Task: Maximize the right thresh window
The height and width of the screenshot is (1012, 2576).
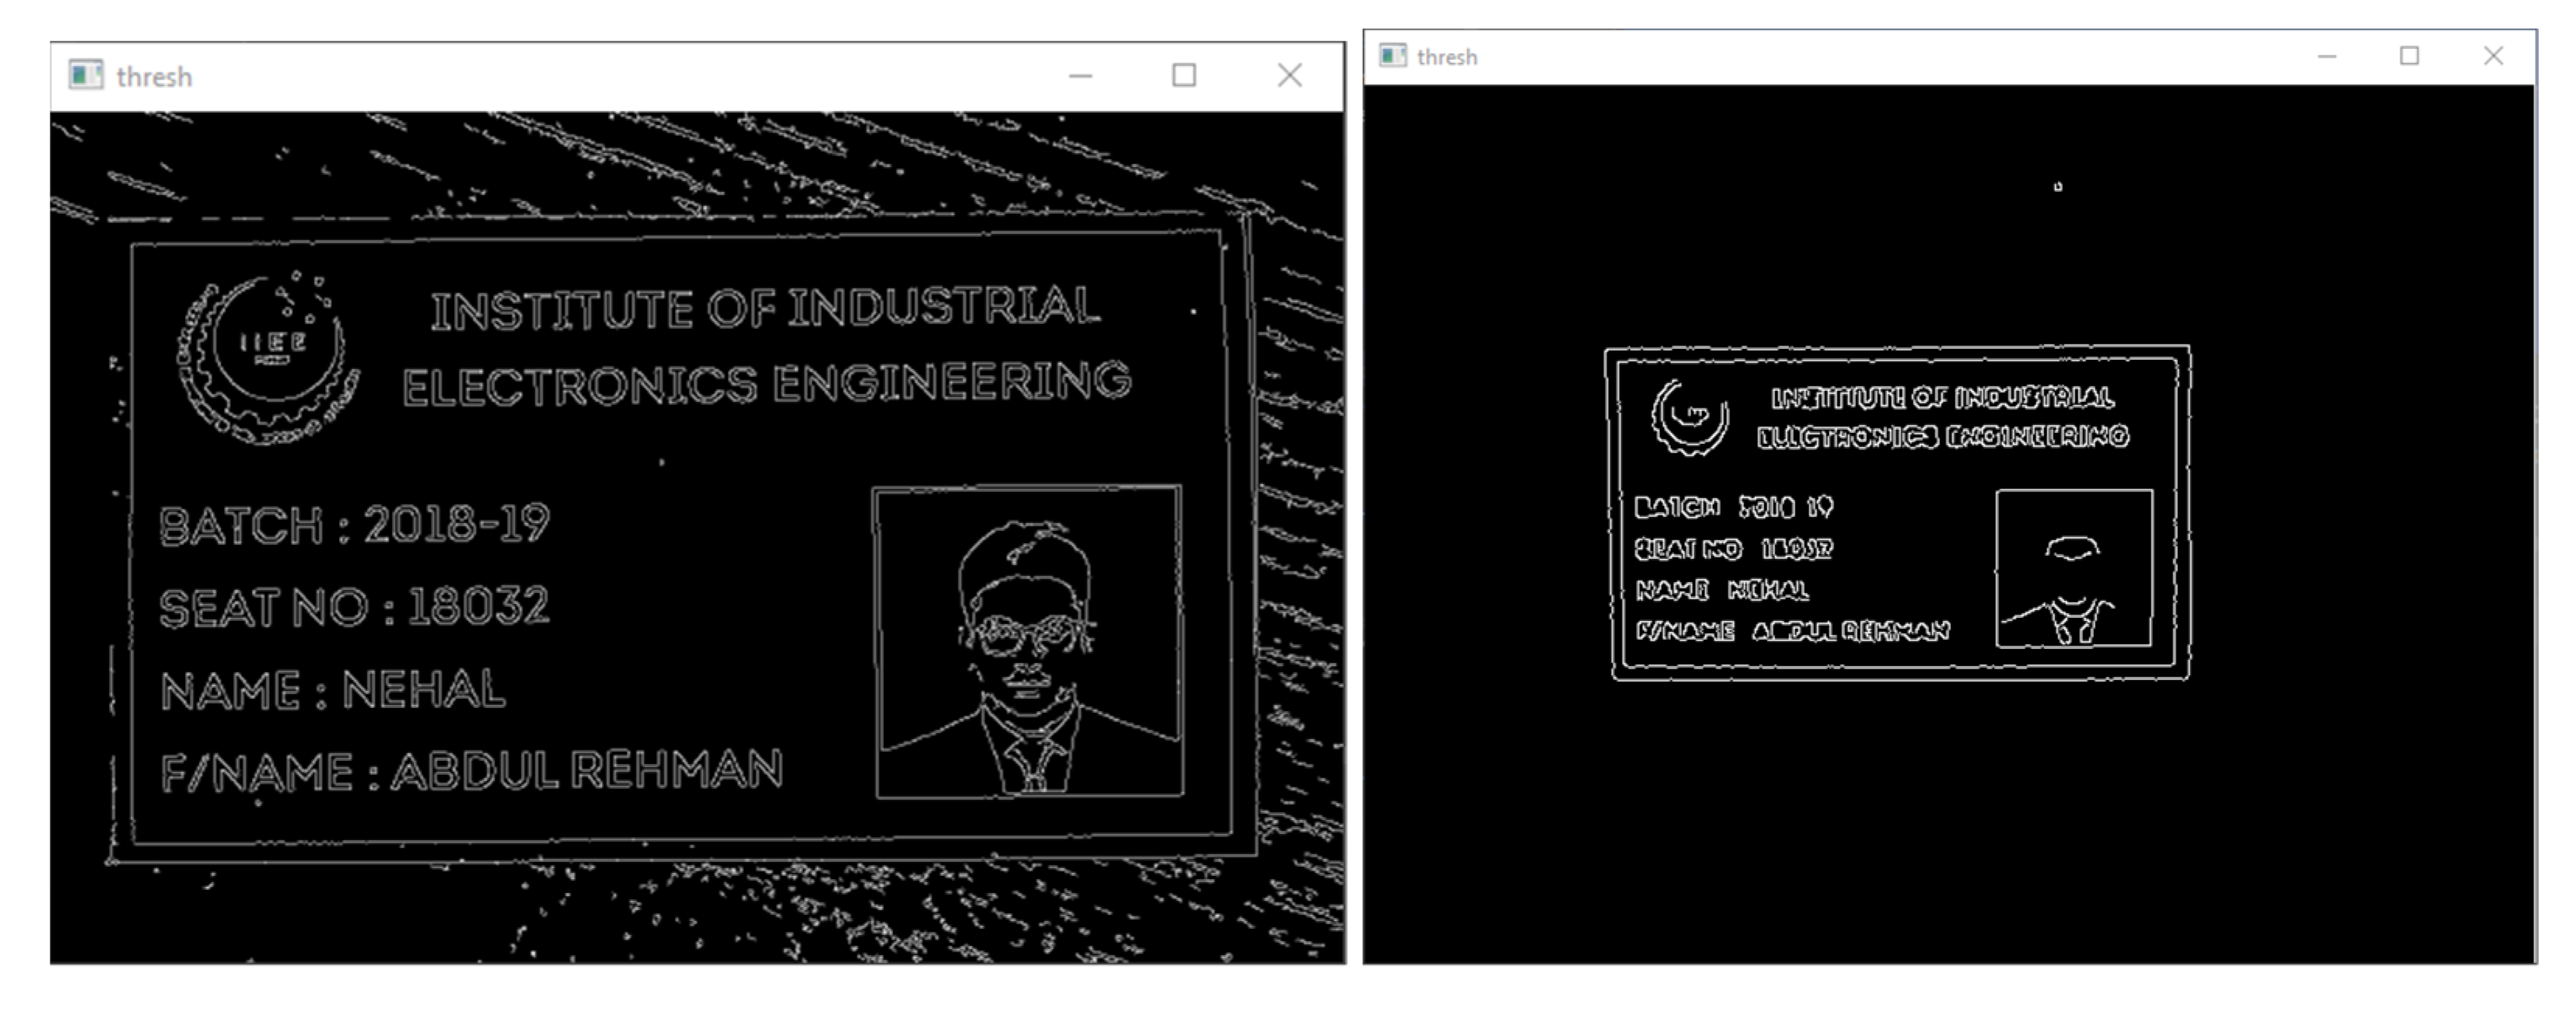Action: point(2409,56)
